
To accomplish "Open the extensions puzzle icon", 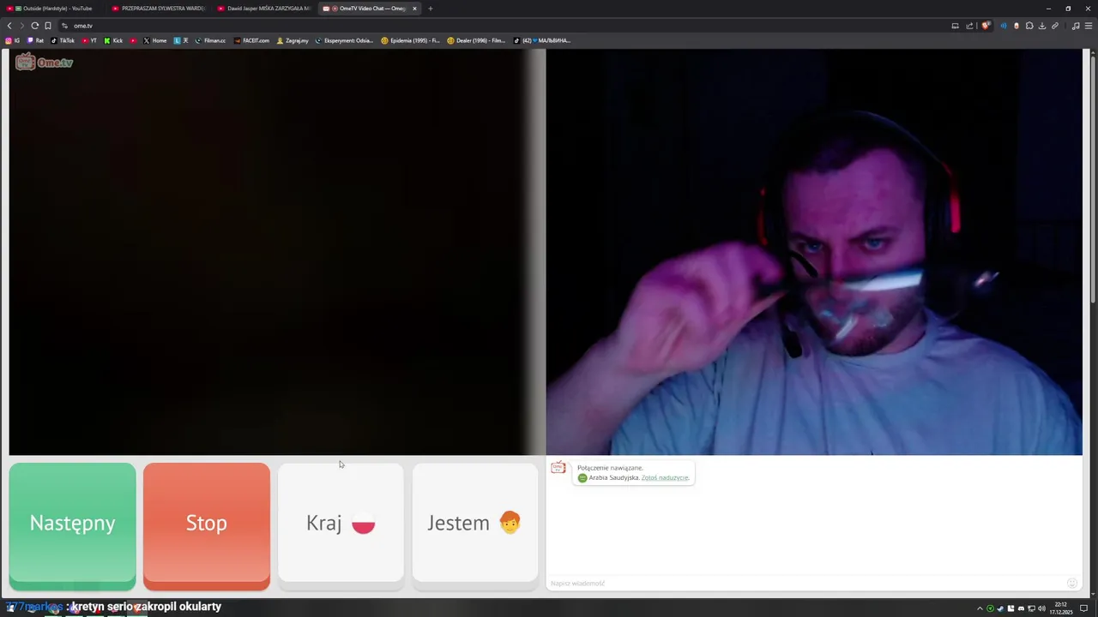I will [x=1029, y=26].
